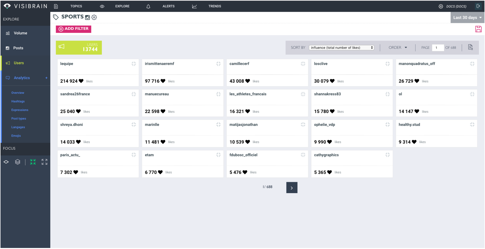
Task: Open the Trends menu item
Action: click(215, 6)
